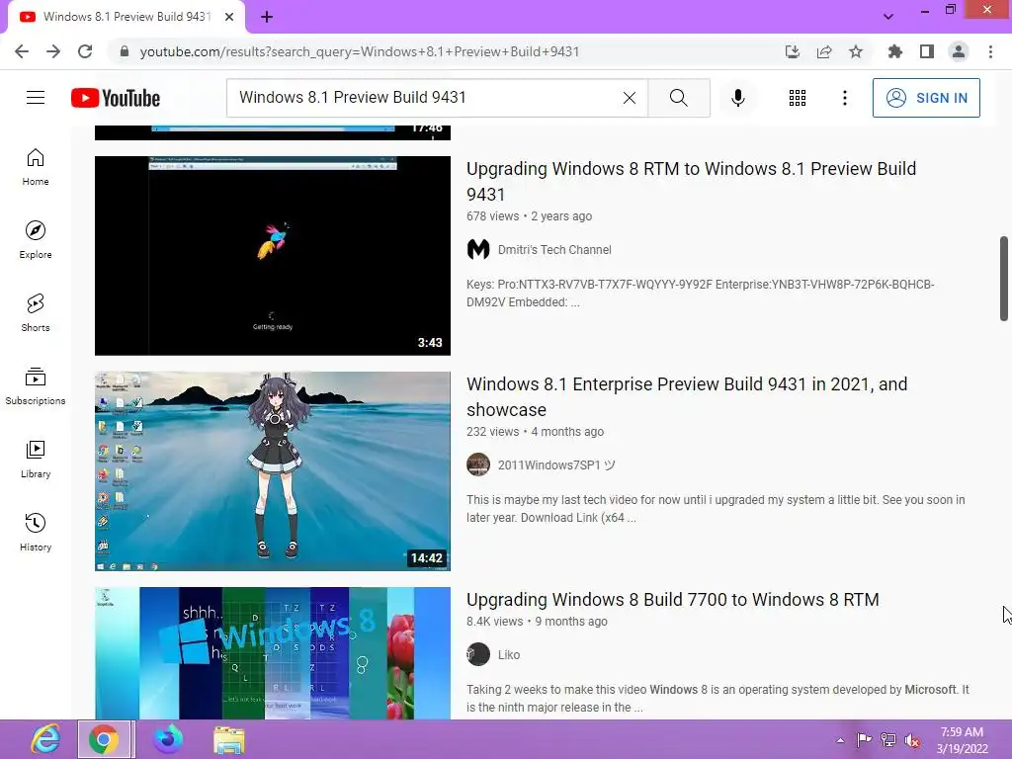
Task: Click the Keys description text for Dmitri's video
Action: click(701, 293)
